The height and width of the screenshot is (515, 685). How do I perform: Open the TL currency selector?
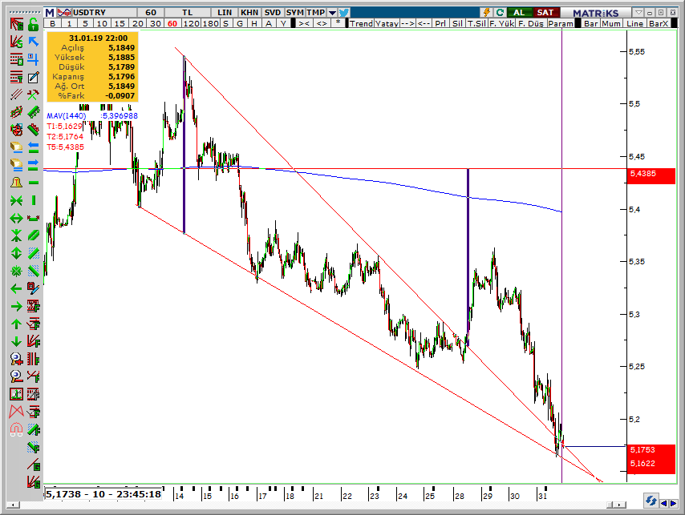188,13
